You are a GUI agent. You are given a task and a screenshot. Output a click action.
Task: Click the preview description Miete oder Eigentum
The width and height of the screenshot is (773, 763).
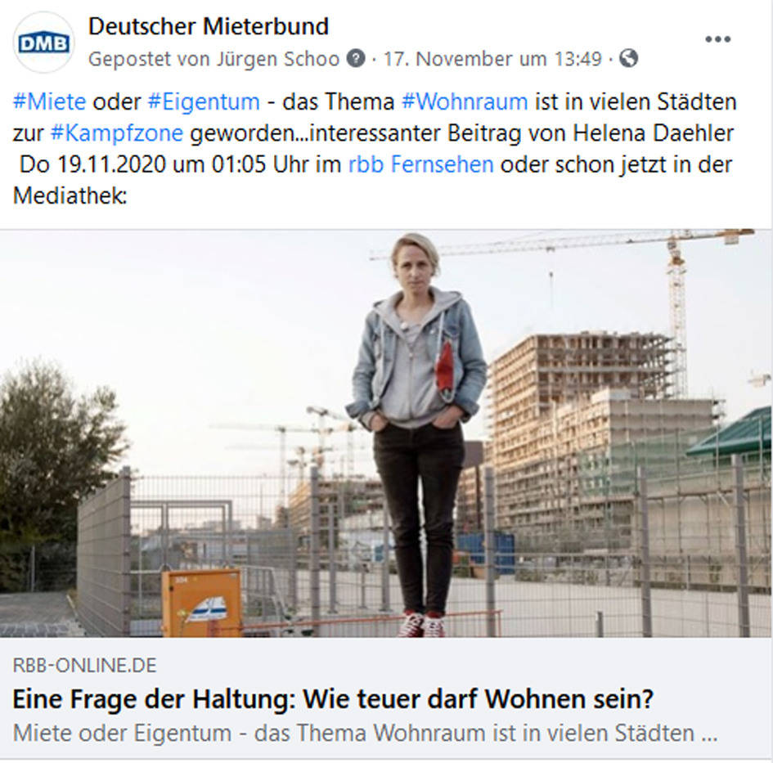pyautogui.click(x=365, y=733)
